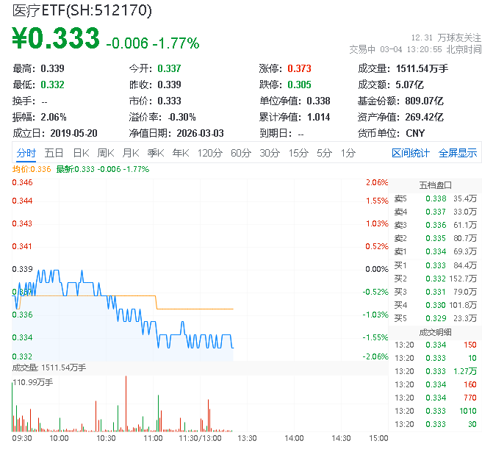Choose the 60分 timeframe tab
Image resolution: width=482 pixels, height=452 pixels.
240,153
